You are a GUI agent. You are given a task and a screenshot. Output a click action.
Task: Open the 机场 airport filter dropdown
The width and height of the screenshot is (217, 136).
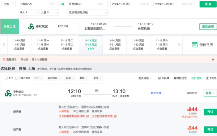click(84, 78)
